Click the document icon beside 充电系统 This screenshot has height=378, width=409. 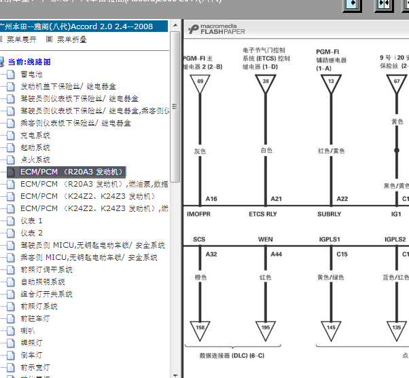click(11, 136)
